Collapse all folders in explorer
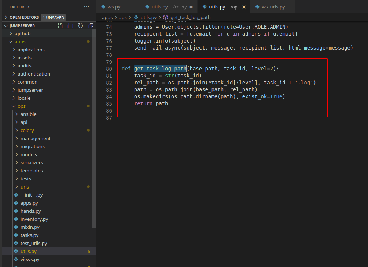Viewport: 368px width, 267px height. [x=91, y=26]
